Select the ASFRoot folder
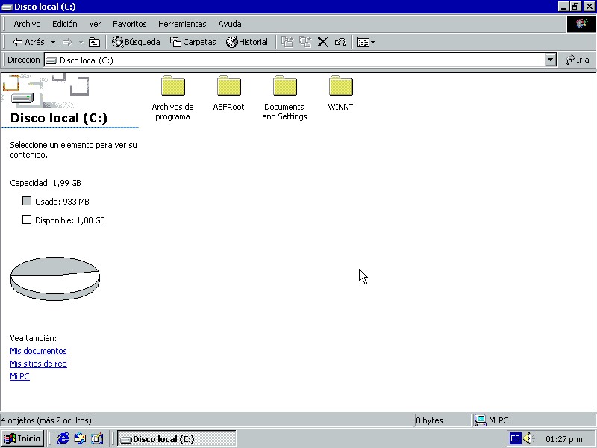Image resolution: width=597 pixels, height=448 pixels. (x=228, y=94)
